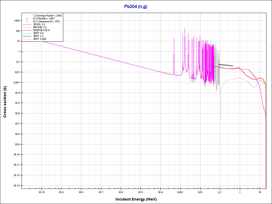Screen dimensions: 272x204
Task: Click the 1000 tick label on the y-axis
Action: click(16, 20)
